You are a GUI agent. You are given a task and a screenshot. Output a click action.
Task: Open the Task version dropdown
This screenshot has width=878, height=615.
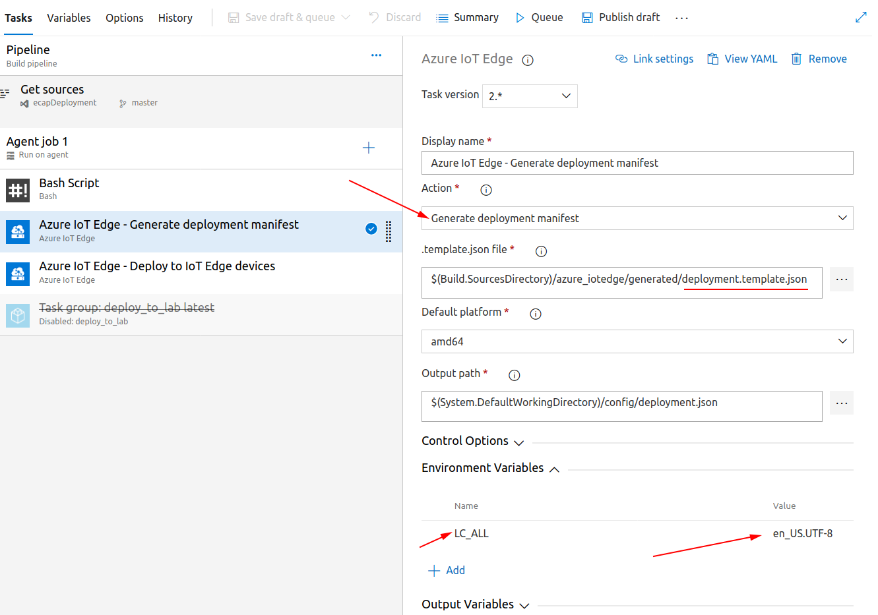coord(530,96)
